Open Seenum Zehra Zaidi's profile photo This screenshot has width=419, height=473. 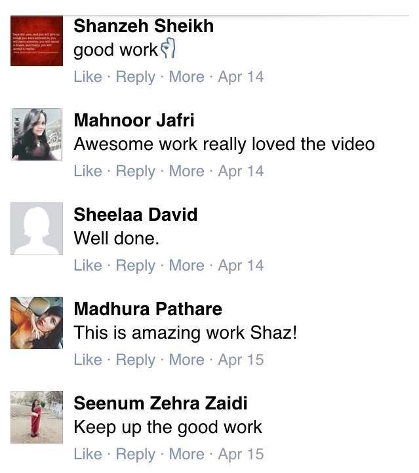click(x=37, y=417)
